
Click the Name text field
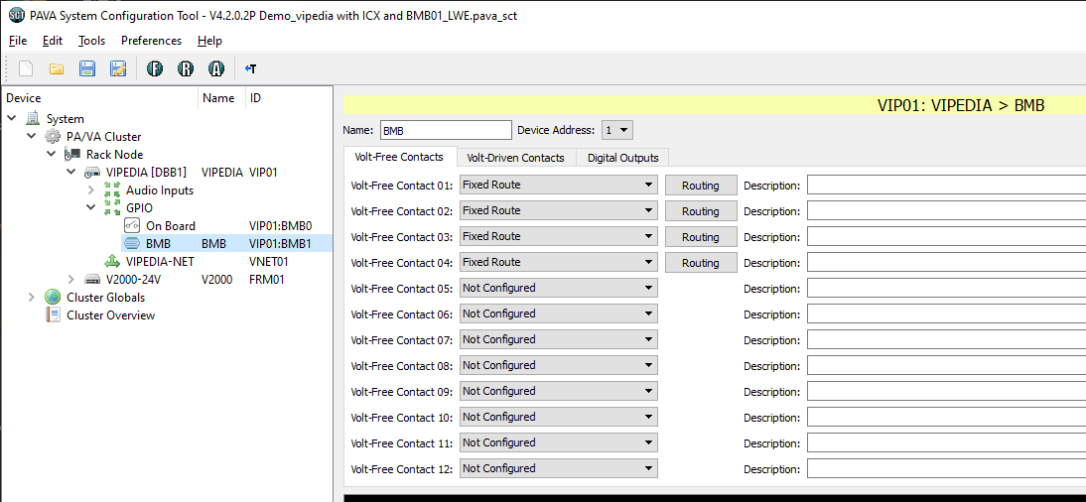(x=445, y=131)
